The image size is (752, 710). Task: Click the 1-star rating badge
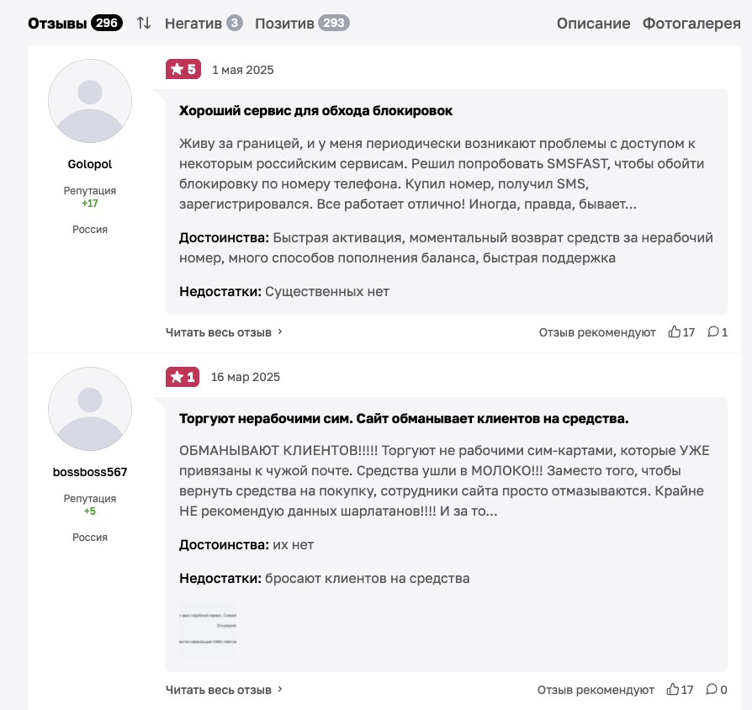click(183, 377)
